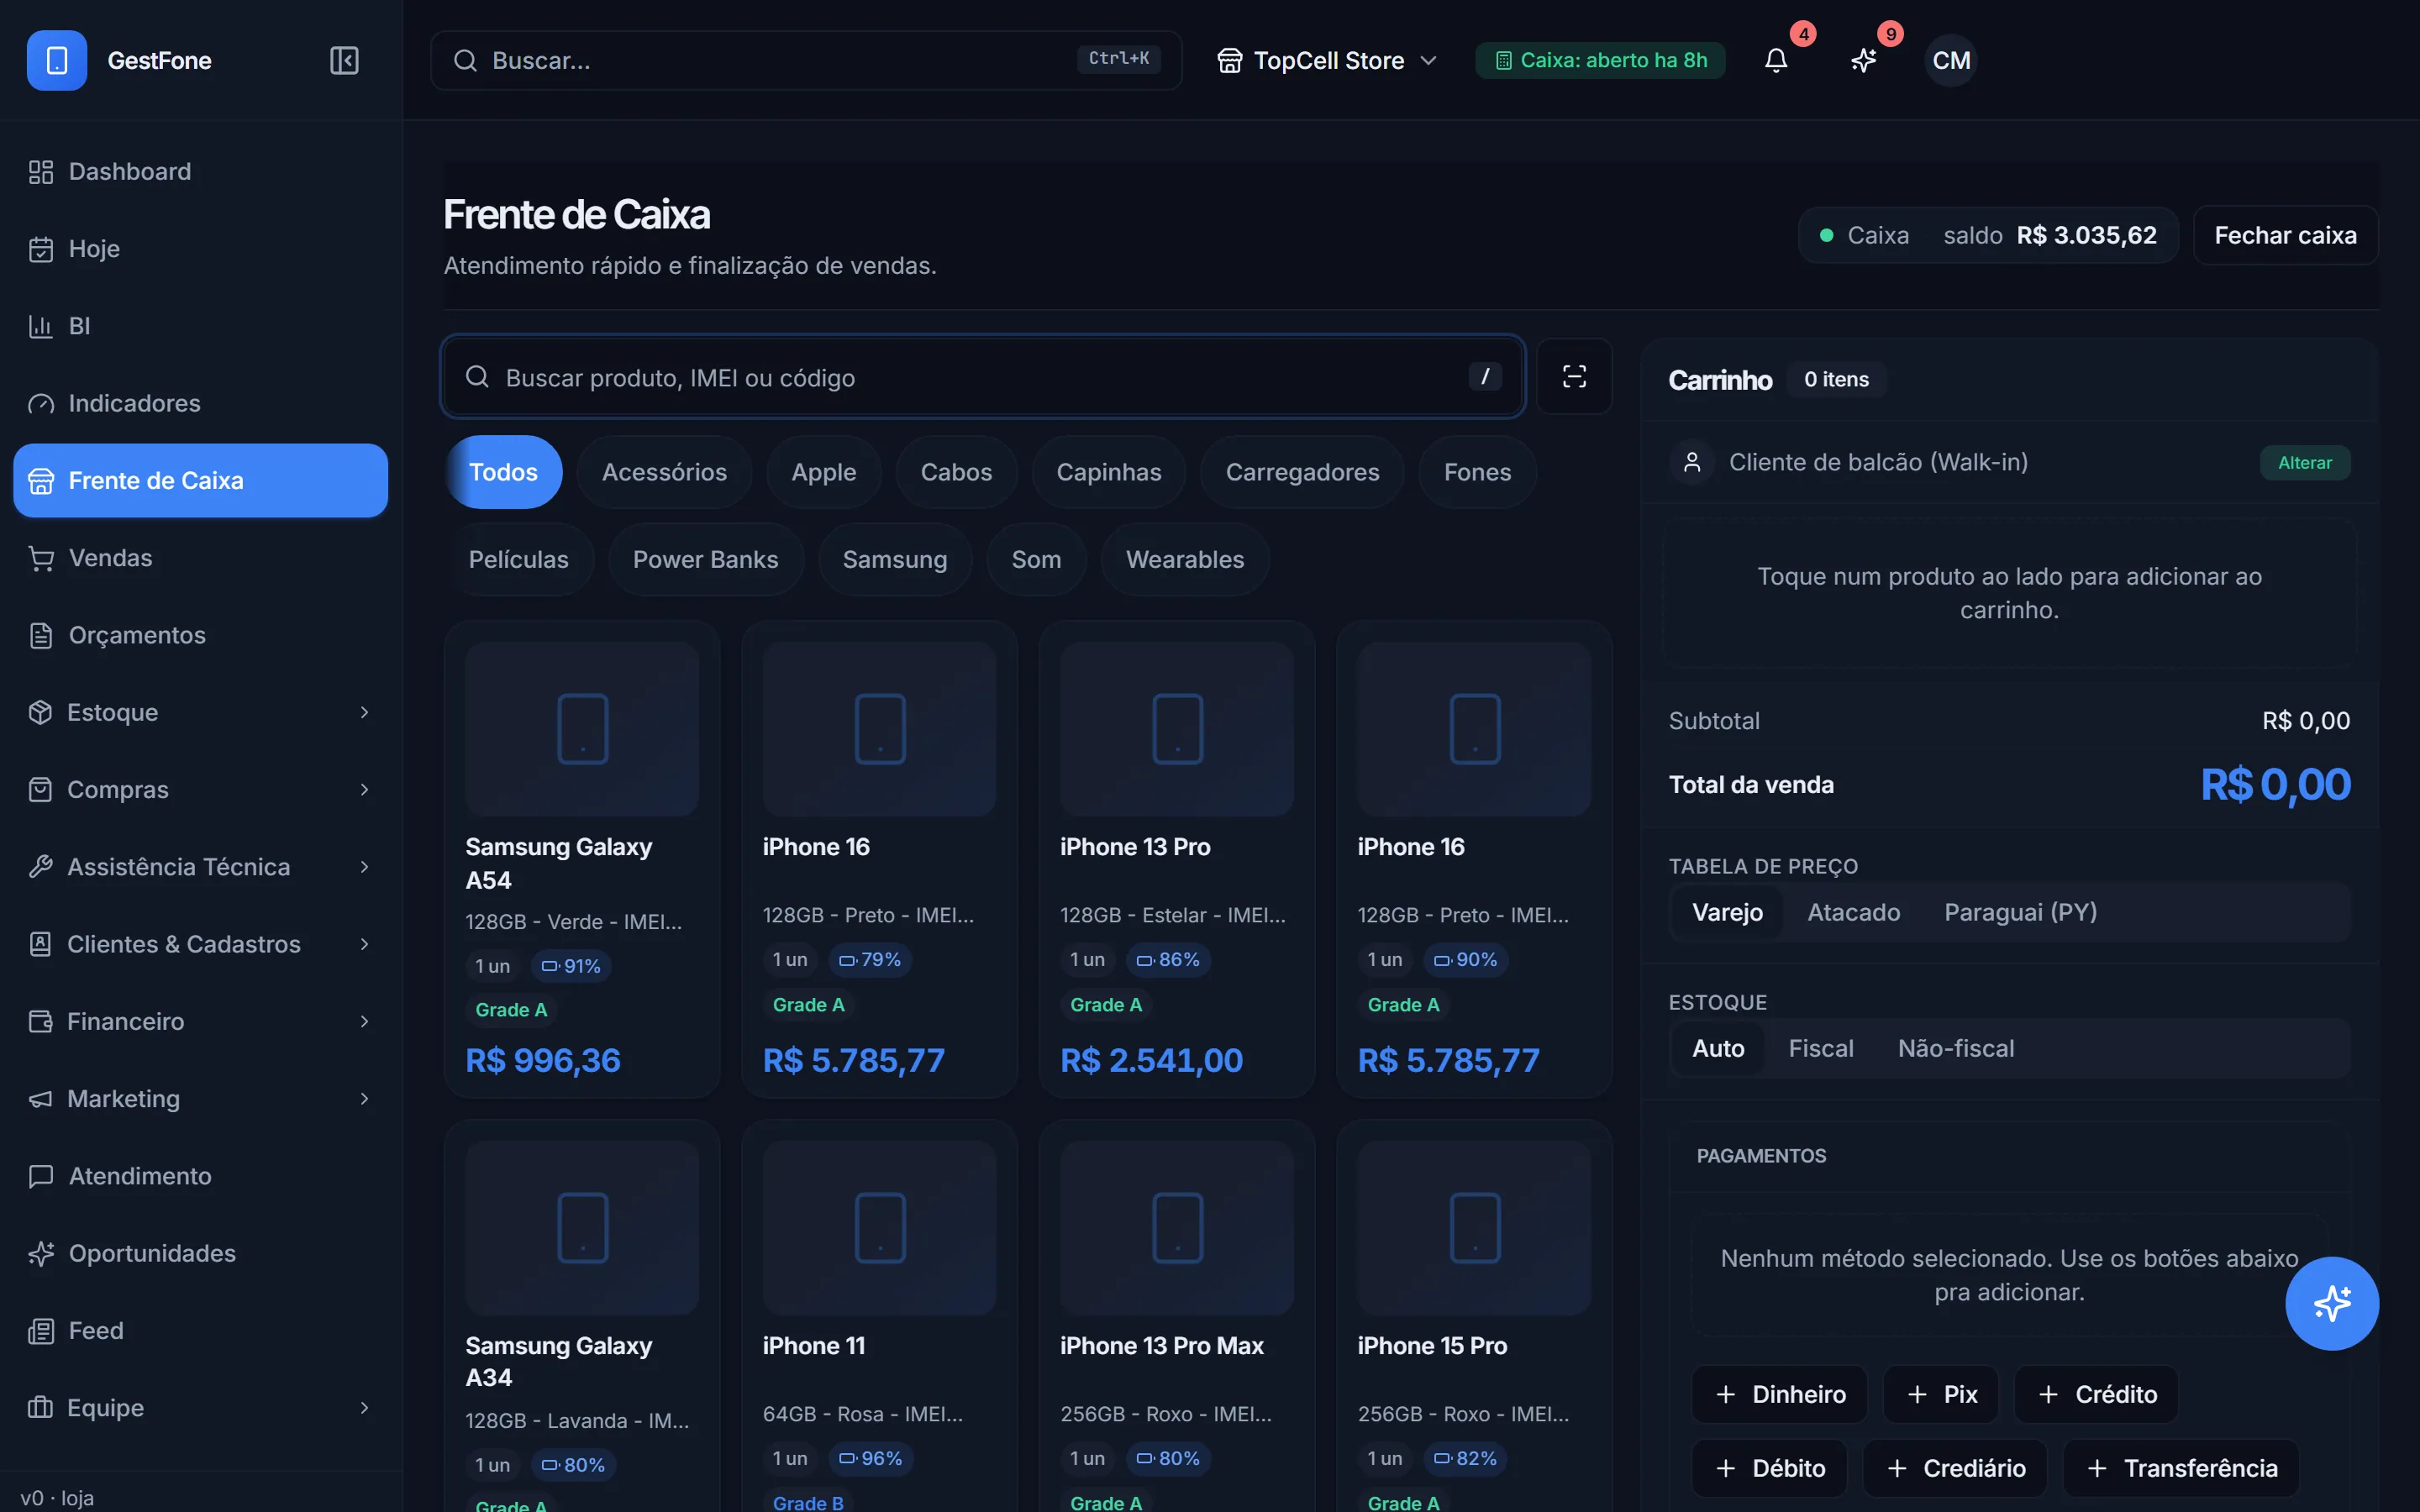This screenshot has height=1512, width=2420.
Task: Click the Estoque box icon
Action: coord(40,712)
